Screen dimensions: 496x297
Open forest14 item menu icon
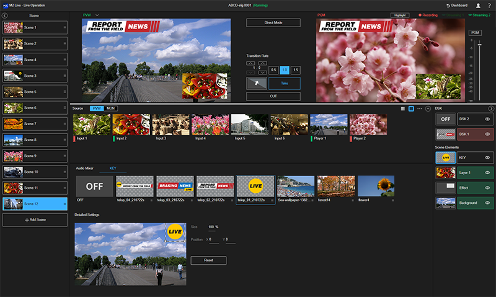[x=353, y=200]
